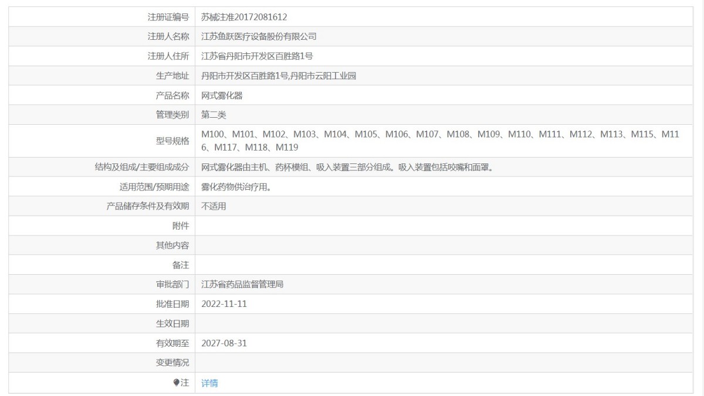
Task: Click the 生产地址 label
Action: [x=172, y=76]
